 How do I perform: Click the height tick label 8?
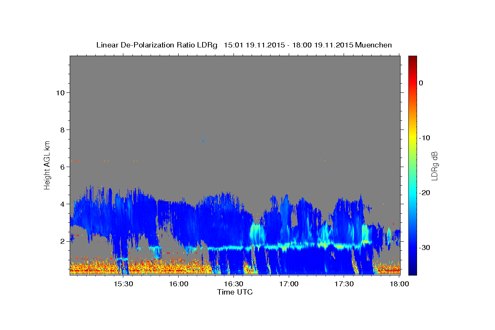pyautogui.click(x=62, y=130)
